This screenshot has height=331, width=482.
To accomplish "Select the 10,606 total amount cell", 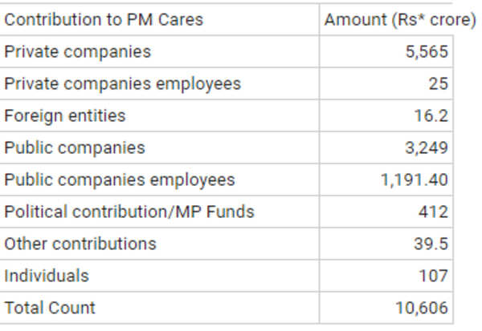I will (423, 309).
